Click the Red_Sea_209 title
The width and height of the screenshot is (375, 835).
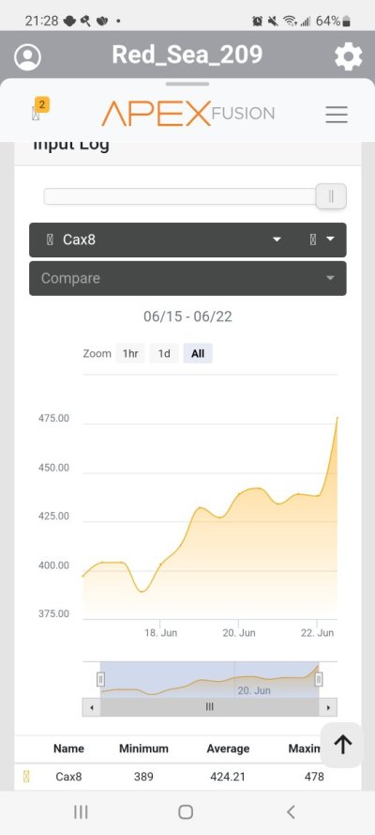[187, 54]
